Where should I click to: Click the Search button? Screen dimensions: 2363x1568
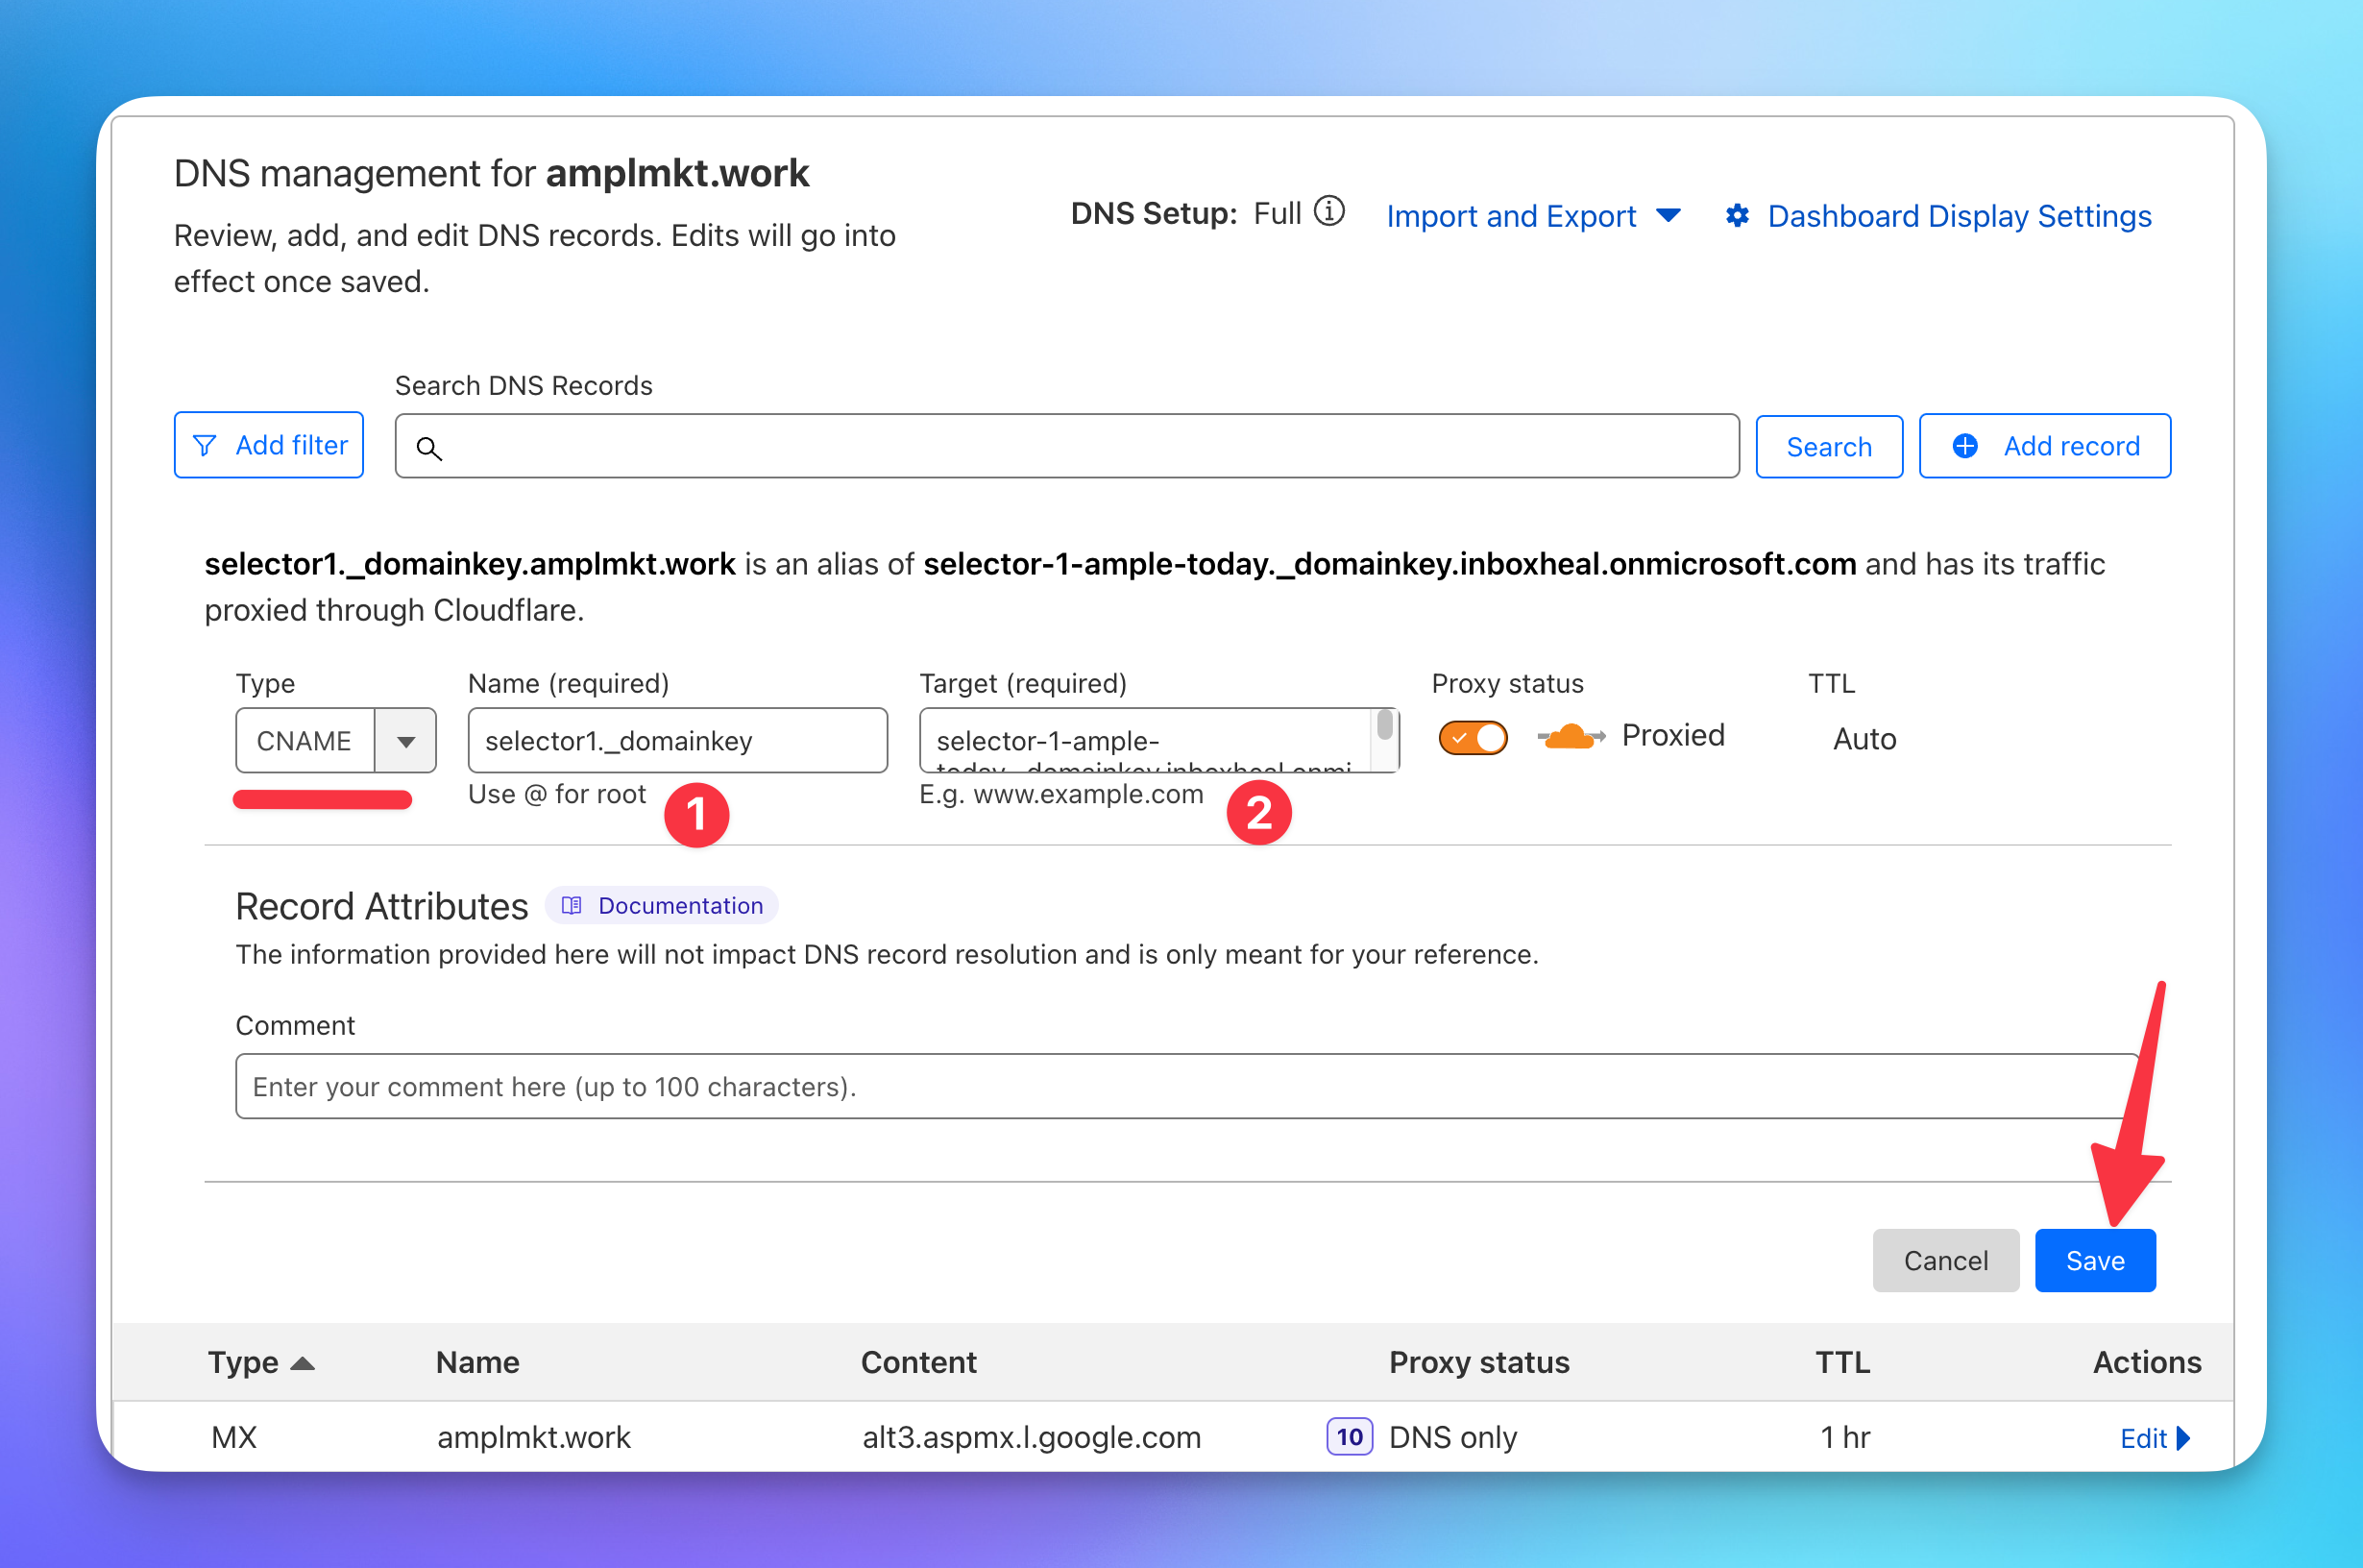coord(1828,447)
